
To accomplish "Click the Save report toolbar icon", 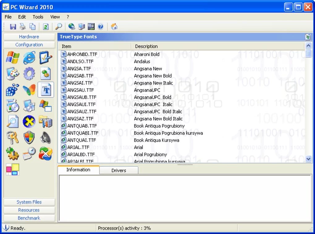I will pyautogui.click(x=13, y=27).
